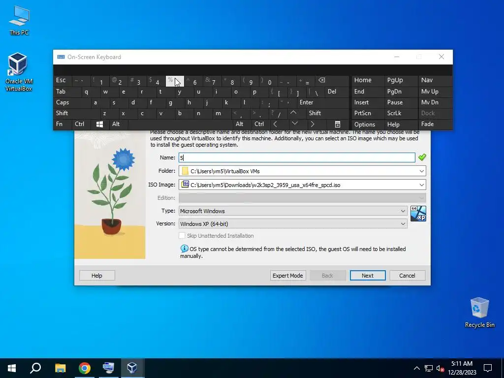Click the wizard Help button
Viewport: 504px width, 378px height.
coord(97,276)
